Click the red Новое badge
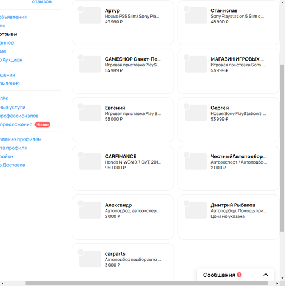Screen dimensions: 285x286 [x=42, y=125]
